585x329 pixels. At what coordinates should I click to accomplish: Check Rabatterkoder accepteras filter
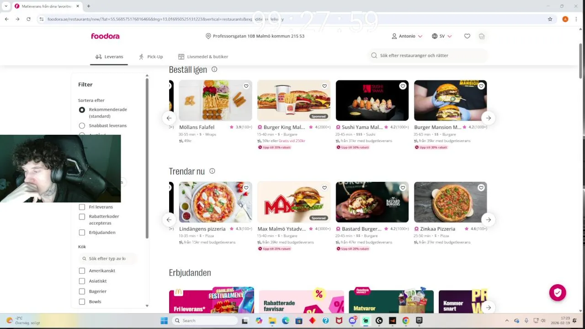82,217
